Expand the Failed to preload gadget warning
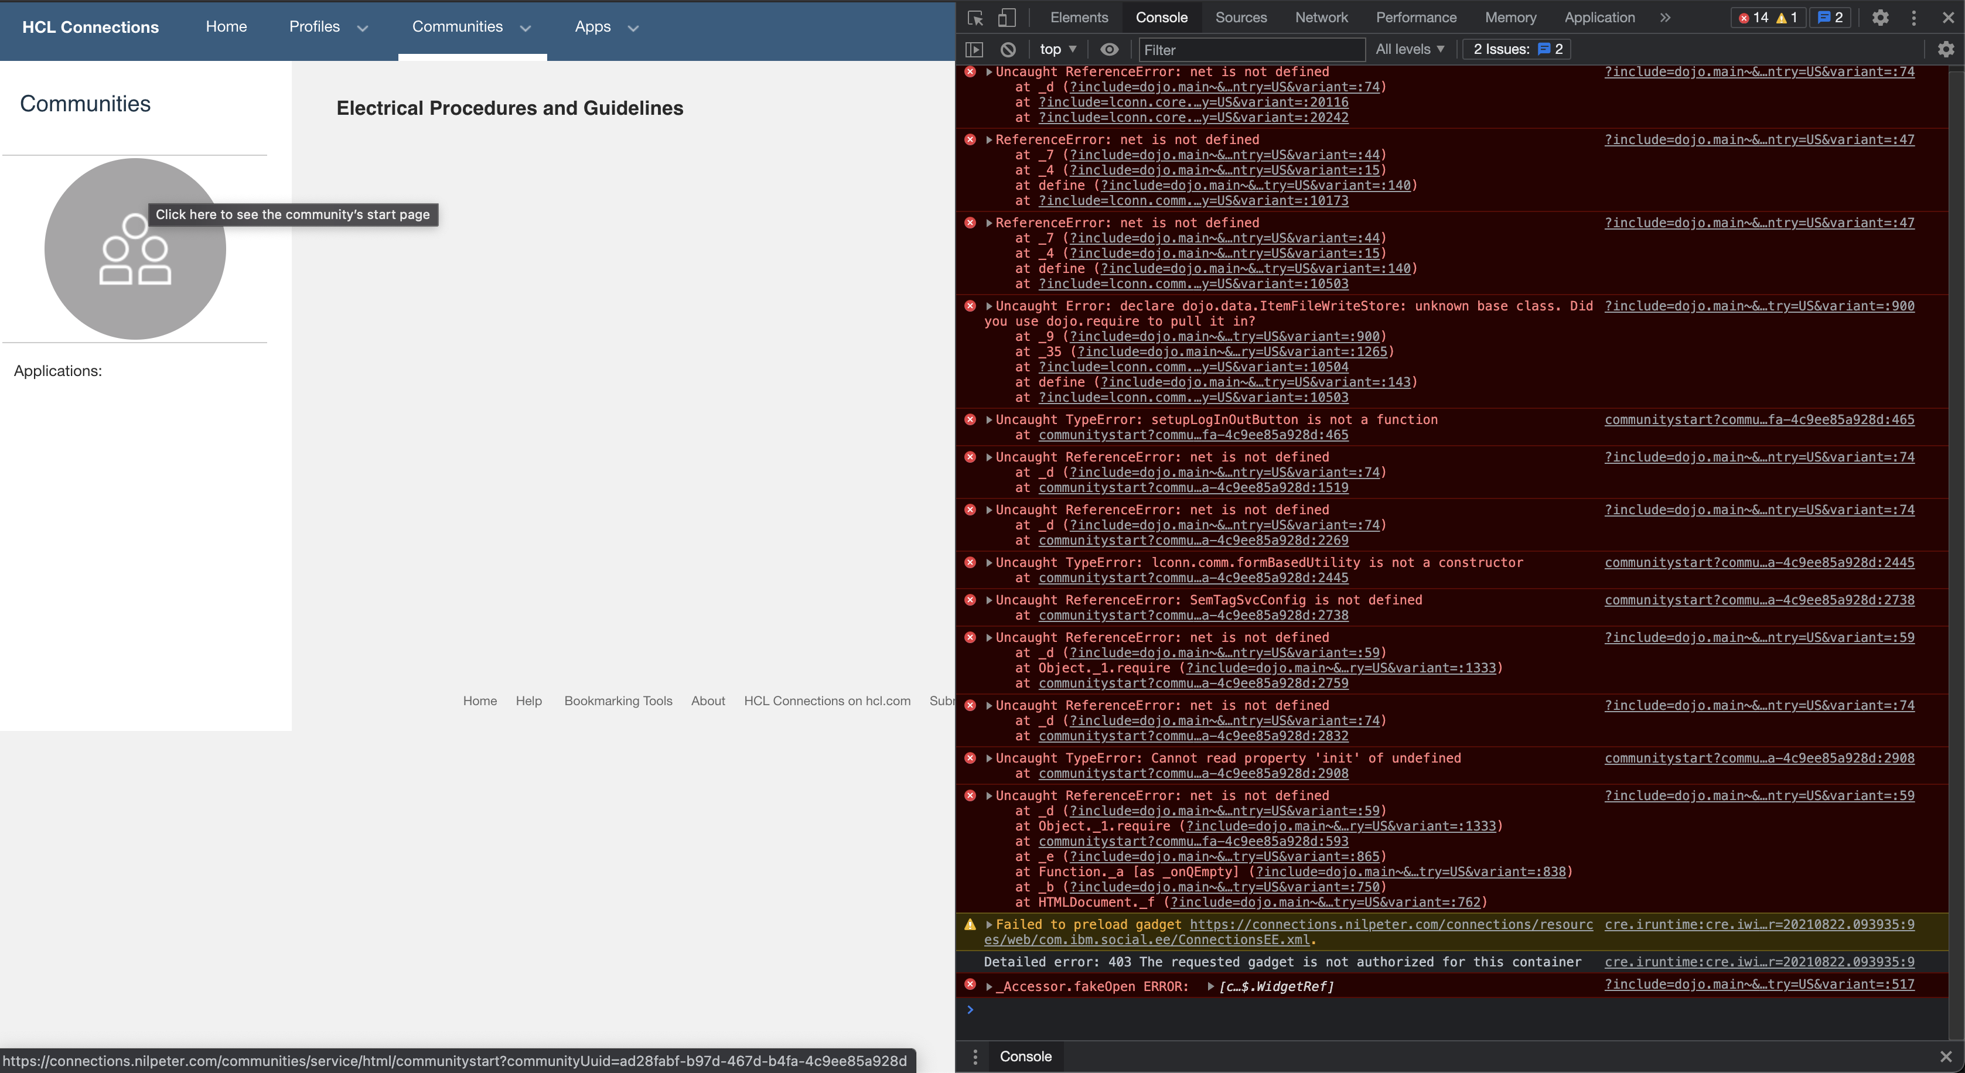This screenshot has width=1965, height=1073. pos(990,925)
